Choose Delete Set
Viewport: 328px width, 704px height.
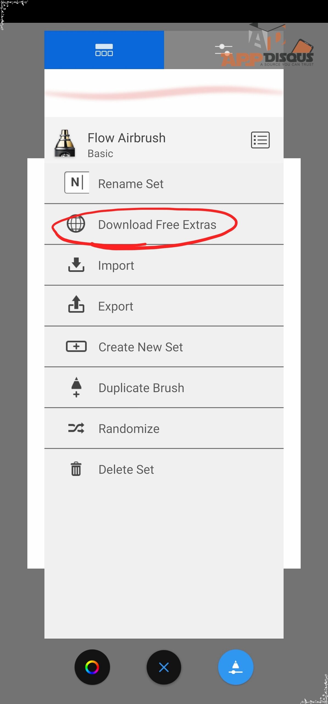pyautogui.click(x=164, y=469)
